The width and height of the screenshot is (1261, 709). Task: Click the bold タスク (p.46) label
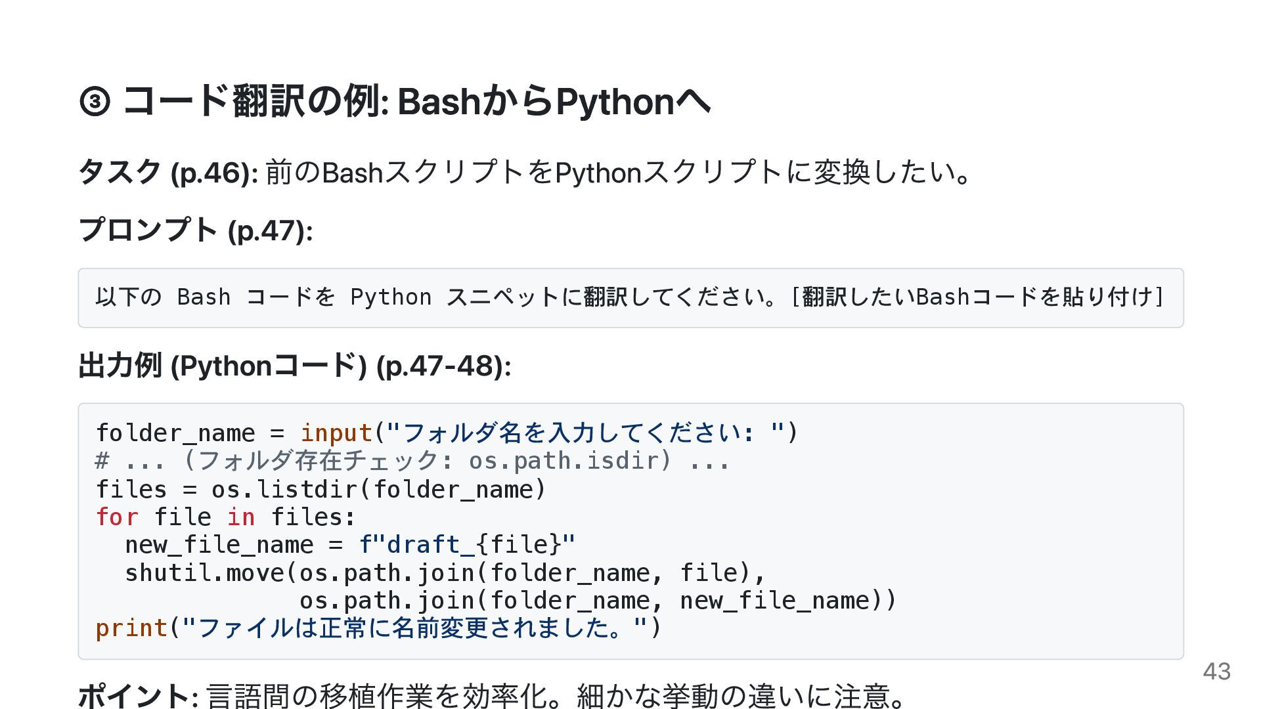167,173
